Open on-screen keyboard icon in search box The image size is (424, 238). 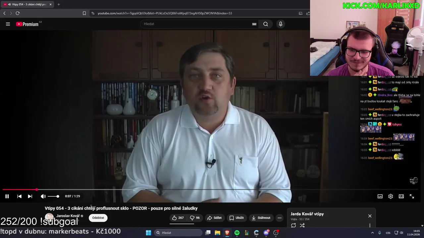(254, 24)
